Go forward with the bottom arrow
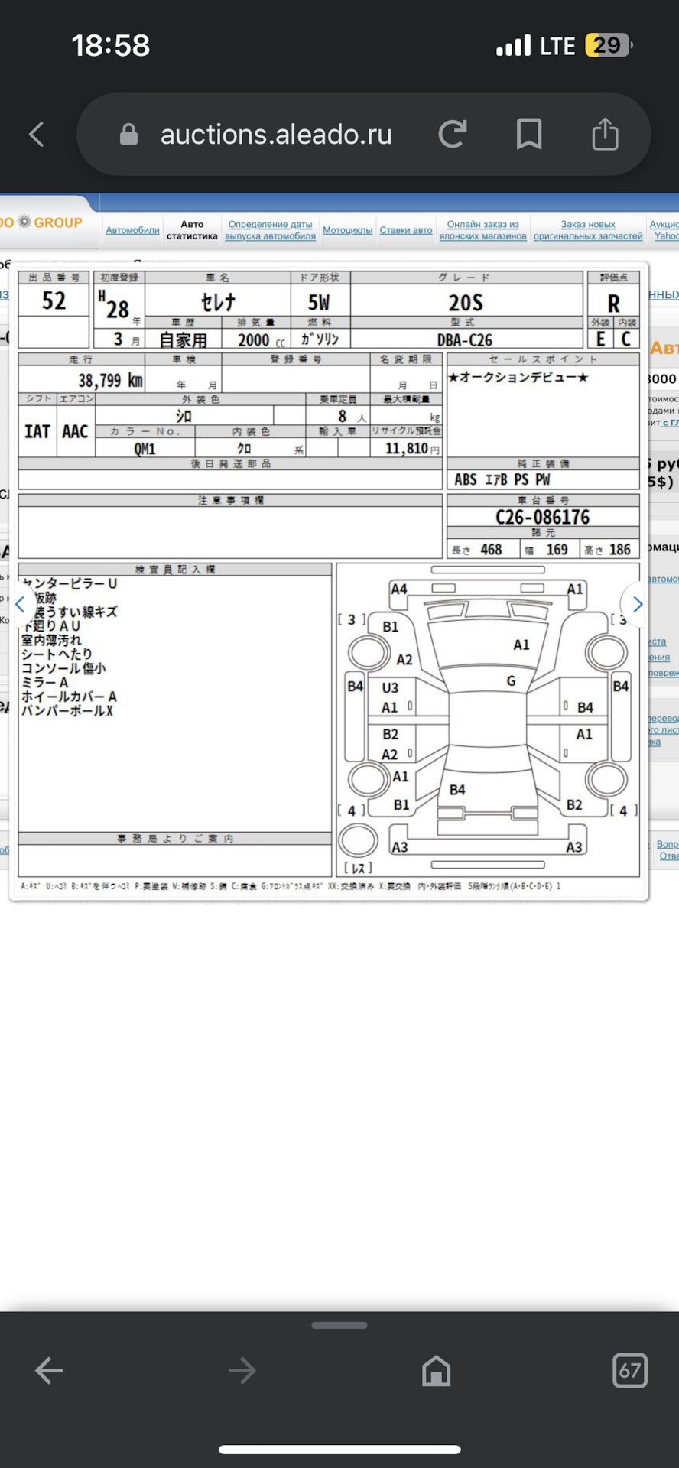679x1468 pixels. coord(242,1370)
